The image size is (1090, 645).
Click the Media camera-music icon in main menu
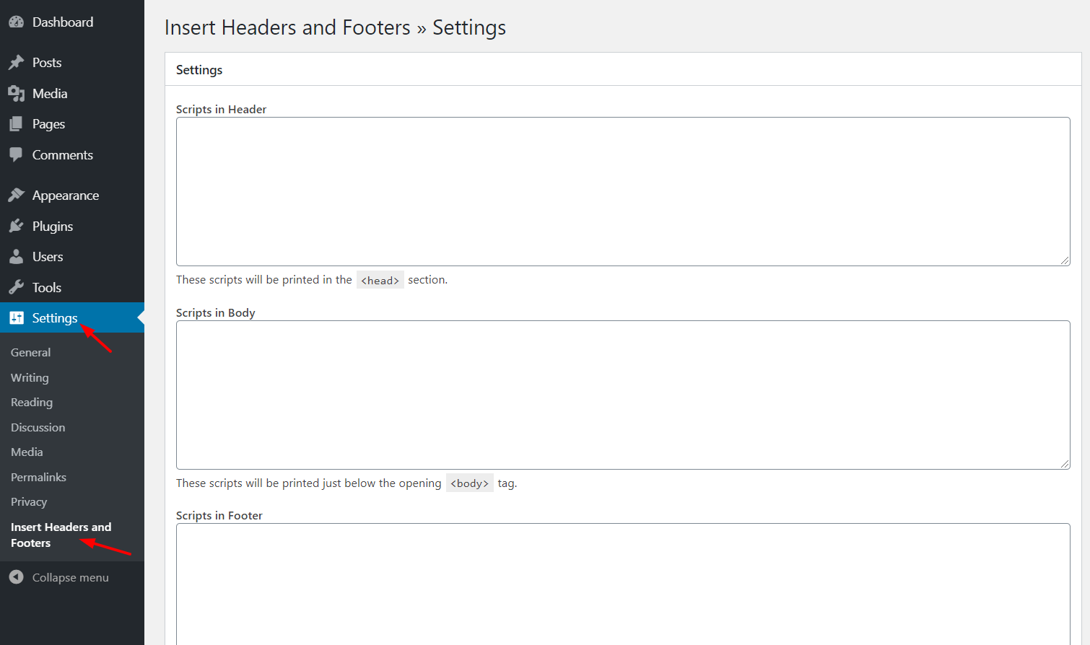16,94
